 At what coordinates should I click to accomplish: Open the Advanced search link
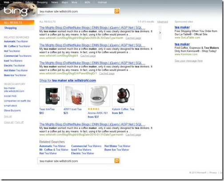click(x=163, y=22)
